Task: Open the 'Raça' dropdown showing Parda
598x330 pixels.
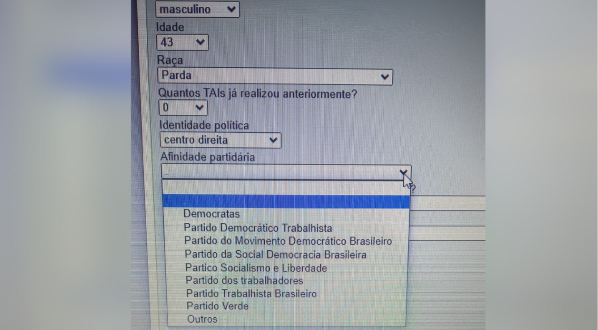Action: 275,76
